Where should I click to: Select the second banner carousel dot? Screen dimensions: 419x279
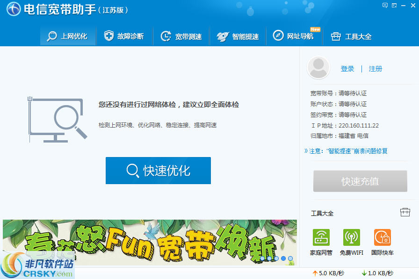[x=269, y=258]
